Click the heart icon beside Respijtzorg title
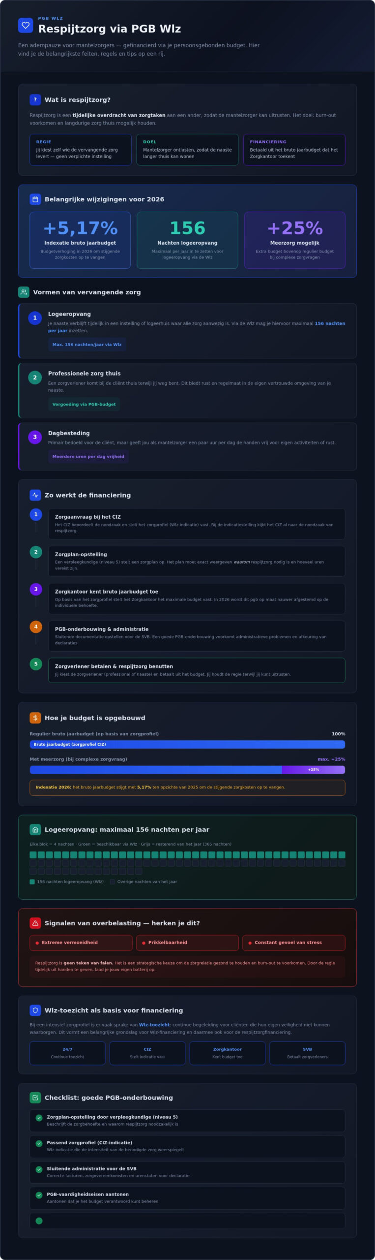Screen dimensions: 375x1260 pyautogui.click(x=26, y=25)
